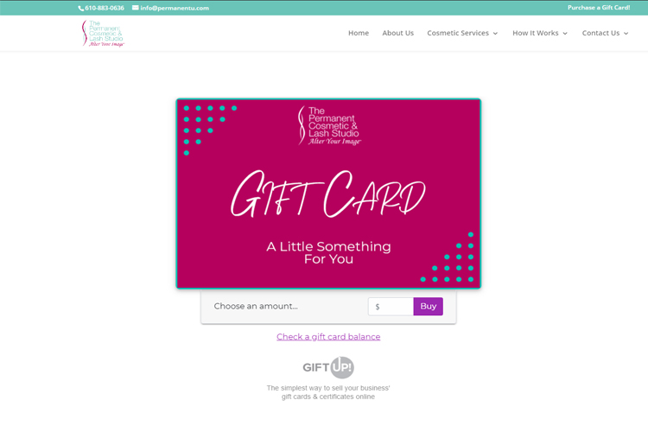Click the dollar amount input field
Screen dimensions: 648x432
(x=391, y=307)
